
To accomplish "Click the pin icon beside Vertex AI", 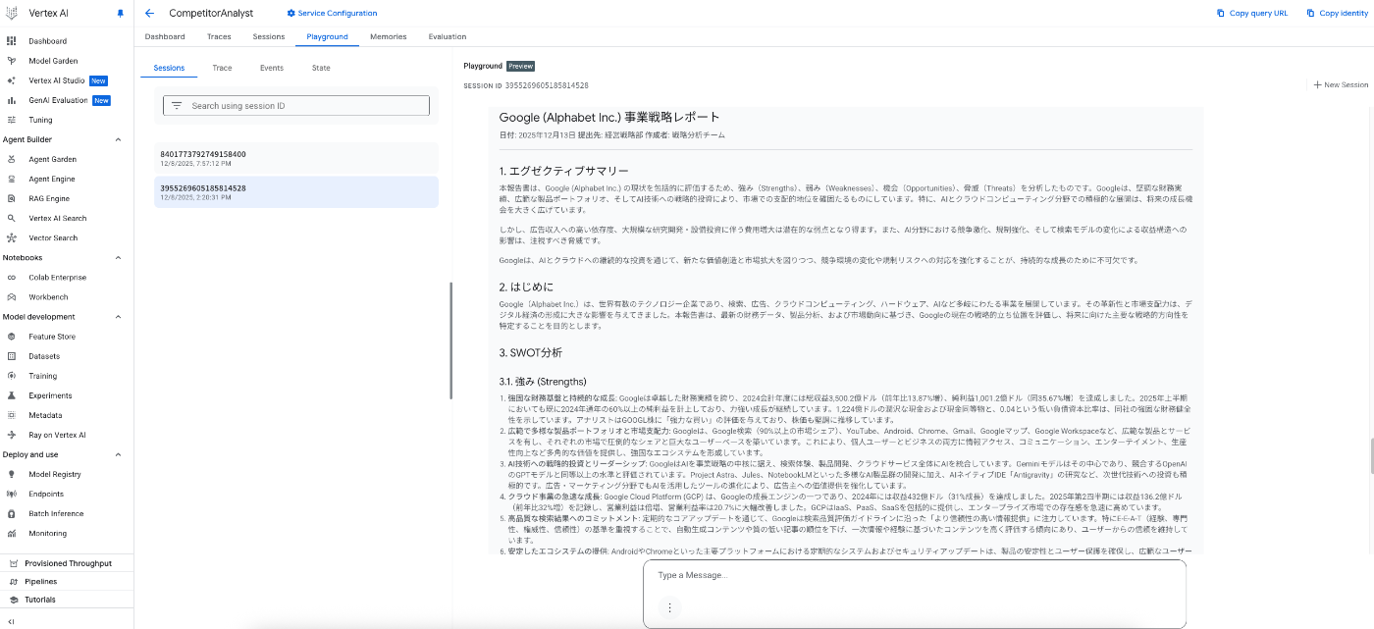I will [121, 14].
